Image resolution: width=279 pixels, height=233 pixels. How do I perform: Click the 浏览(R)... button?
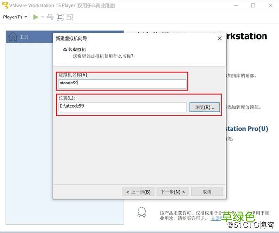(x=204, y=107)
